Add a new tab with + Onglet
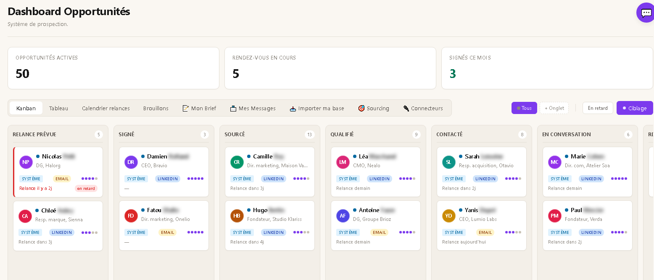 point(554,108)
